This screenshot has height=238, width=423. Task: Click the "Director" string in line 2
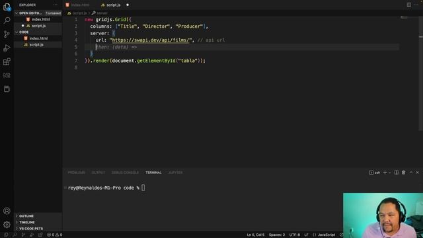pos(156,26)
